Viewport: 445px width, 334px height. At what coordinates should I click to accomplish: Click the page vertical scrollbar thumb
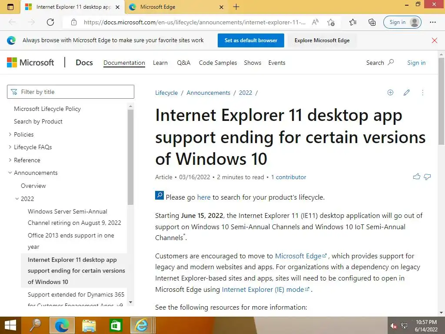(442, 101)
